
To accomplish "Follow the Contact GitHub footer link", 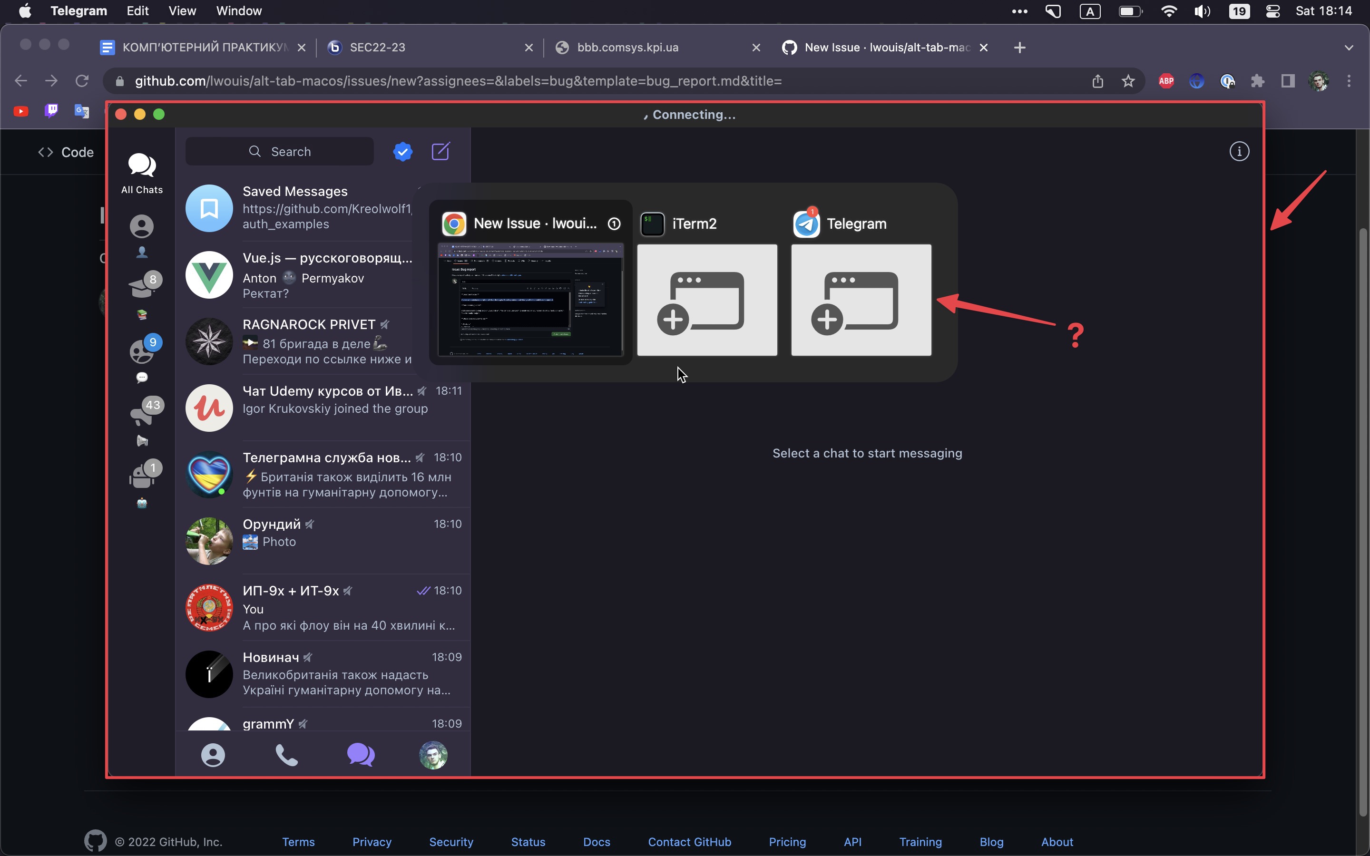I will 689,842.
